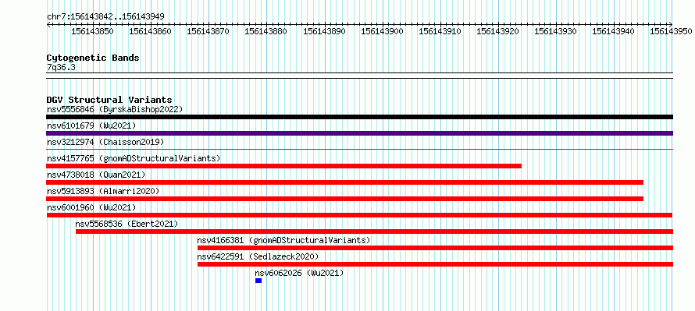Select the red nsv6422591 variant bar

(x=435, y=264)
